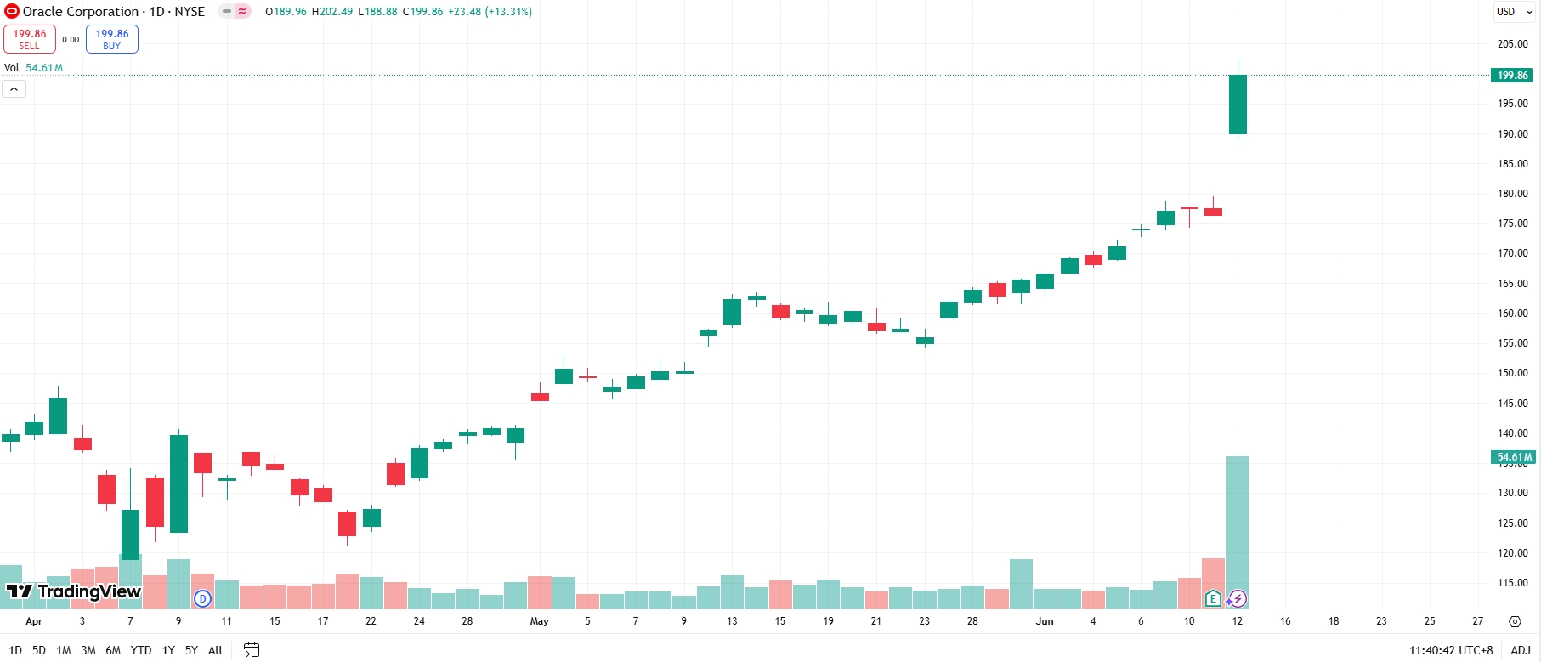
Task: Click the green 199.86 last price label on axis
Action: [1513, 76]
